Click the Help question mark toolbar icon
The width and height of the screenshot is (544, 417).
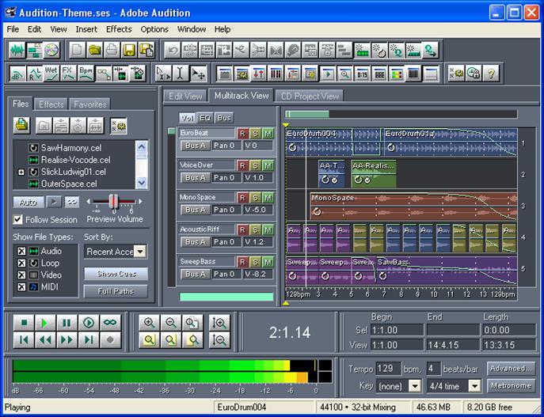(493, 74)
